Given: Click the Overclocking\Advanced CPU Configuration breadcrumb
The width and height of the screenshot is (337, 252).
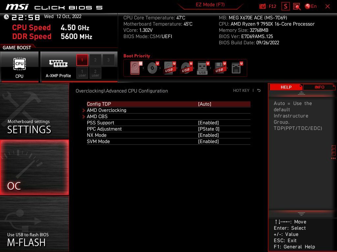Looking at the screenshot, I should (122, 91).
